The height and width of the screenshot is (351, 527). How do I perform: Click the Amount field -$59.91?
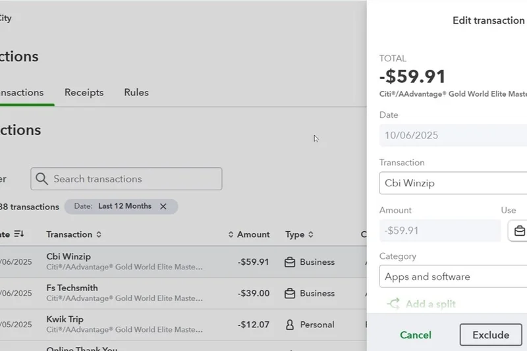point(440,230)
